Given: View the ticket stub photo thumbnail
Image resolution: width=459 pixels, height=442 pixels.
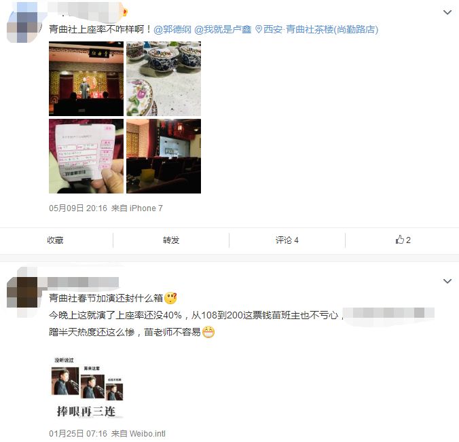Looking at the screenshot, I should [86, 156].
